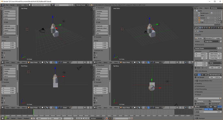Screen dimensions: 223x120
Task: Toggle the Border render checkbox
Action: tap(196, 68)
